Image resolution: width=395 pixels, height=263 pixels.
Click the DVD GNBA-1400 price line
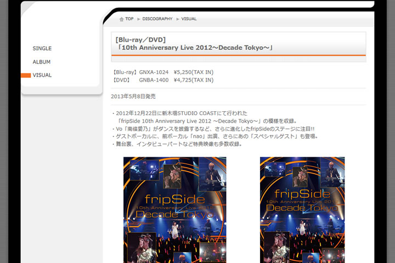point(163,80)
